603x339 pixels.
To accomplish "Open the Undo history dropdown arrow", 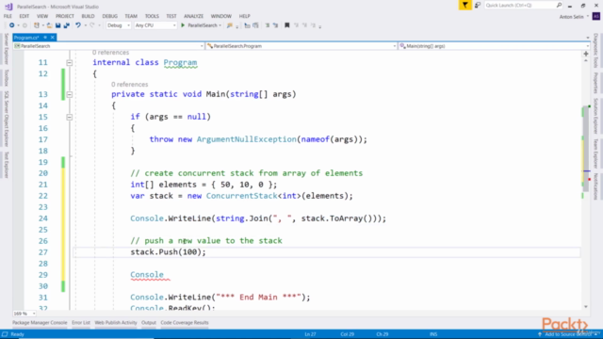I will tap(85, 25).
